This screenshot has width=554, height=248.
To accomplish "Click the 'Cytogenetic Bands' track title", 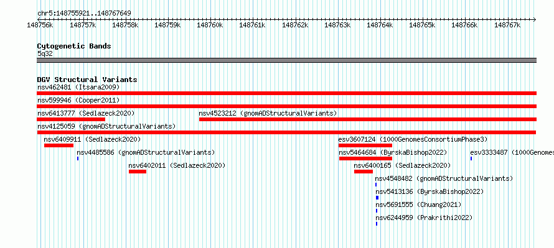I will point(74,46).
